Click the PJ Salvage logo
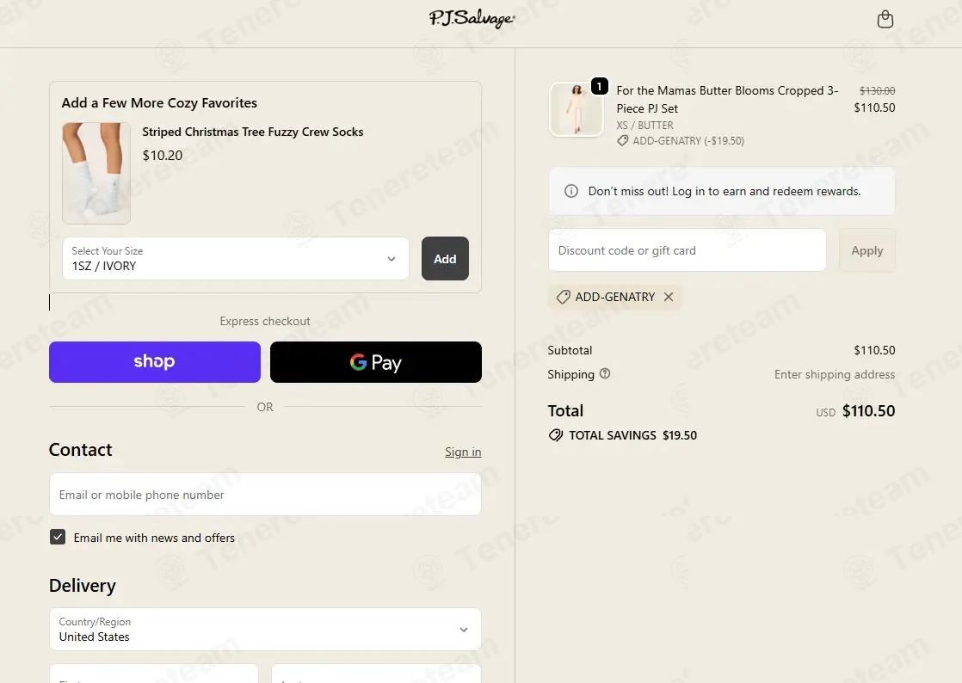The image size is (962, 683). coord(472,18)
